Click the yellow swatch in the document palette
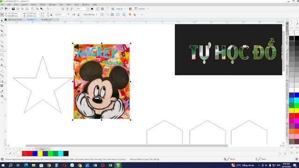Screen dimensions: 299x168 [x=40, y=154]
